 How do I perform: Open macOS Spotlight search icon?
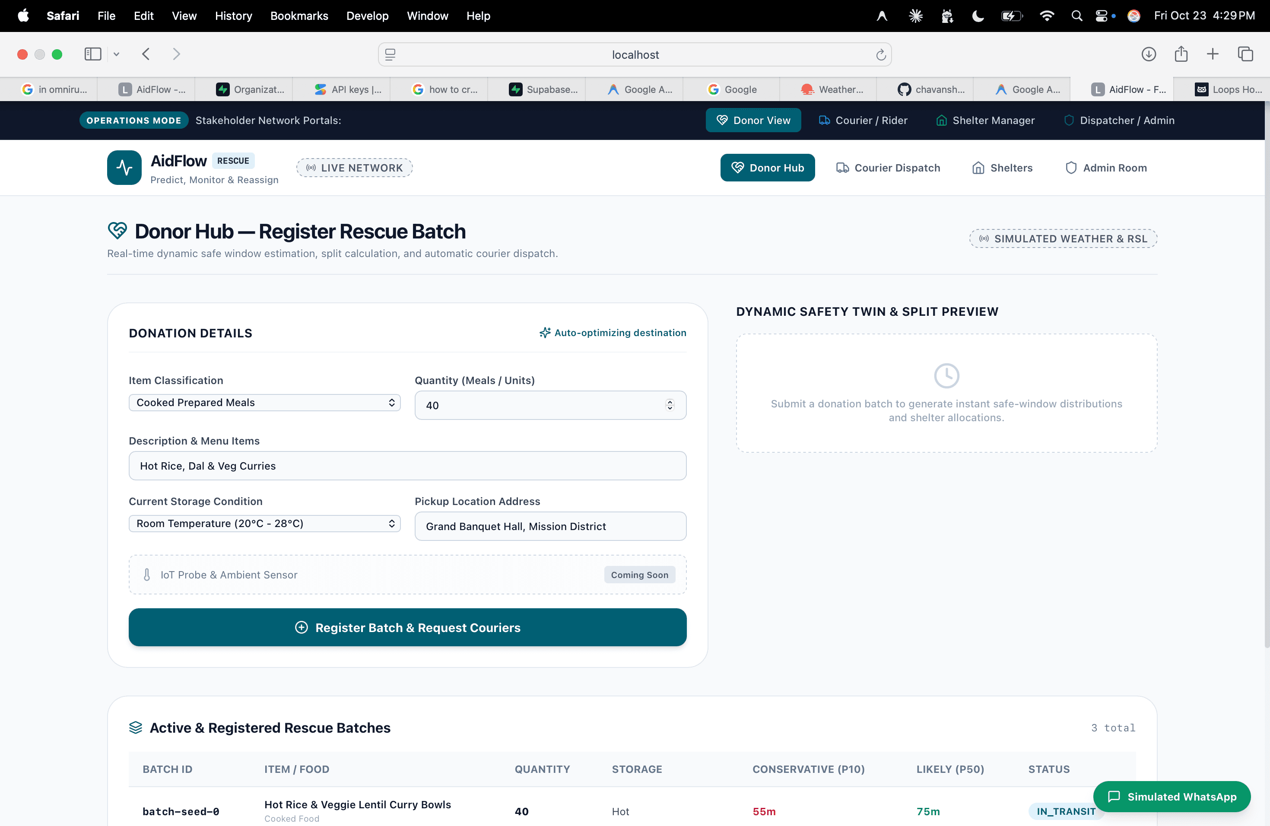(1077, 16)
